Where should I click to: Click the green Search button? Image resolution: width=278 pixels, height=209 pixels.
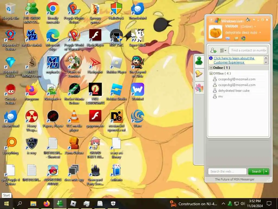pyautogui.click(x=256, y=171)
